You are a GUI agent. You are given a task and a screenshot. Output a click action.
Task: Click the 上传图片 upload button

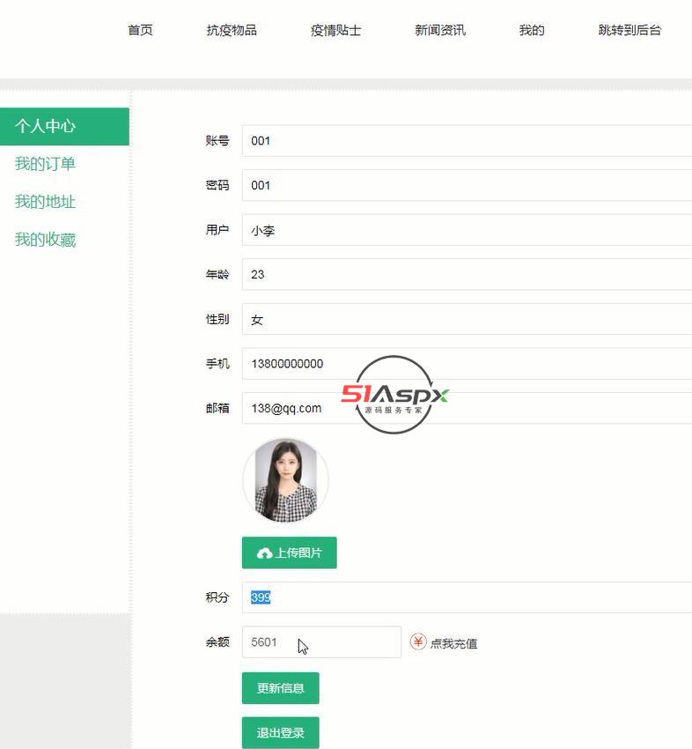tap(289, 552)
